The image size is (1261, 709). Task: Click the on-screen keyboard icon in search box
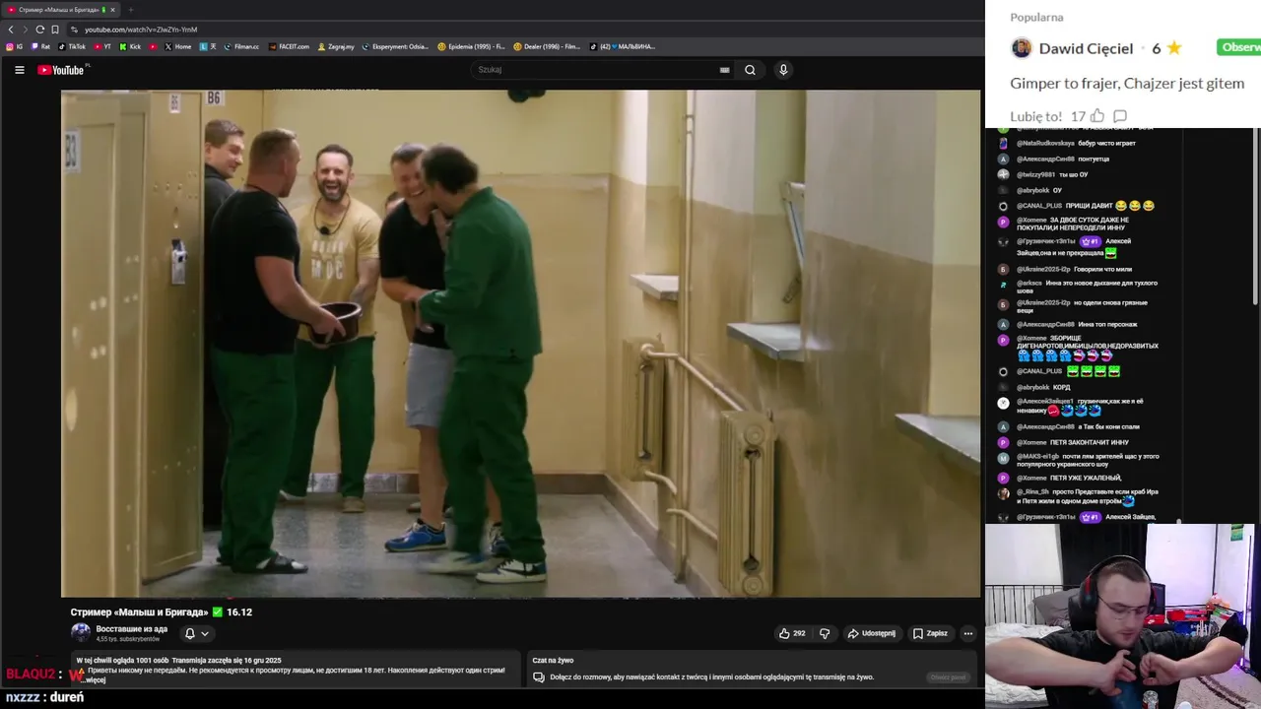(724, 70)
